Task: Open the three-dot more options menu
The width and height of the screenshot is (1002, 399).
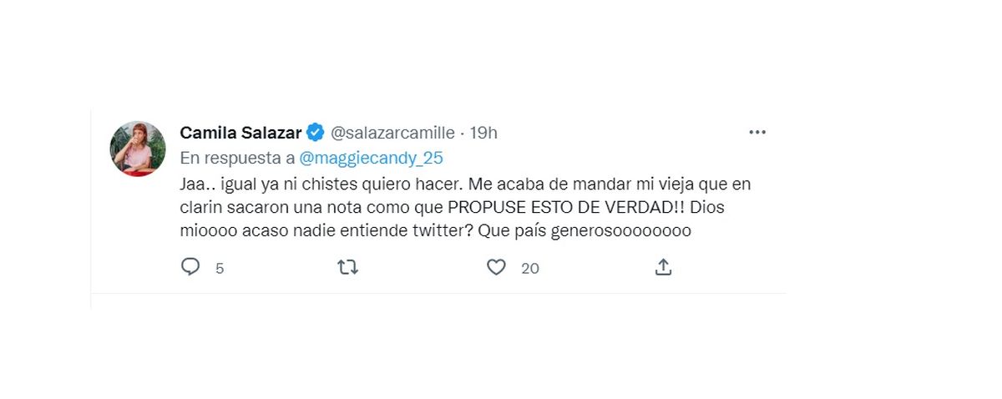Action: (x=757, y=133)
